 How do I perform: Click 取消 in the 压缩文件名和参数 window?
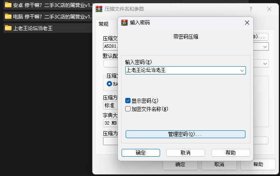coord(219,164)
